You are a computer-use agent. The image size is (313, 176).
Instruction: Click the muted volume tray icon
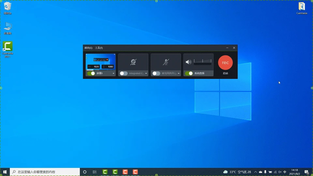point(280,172)
